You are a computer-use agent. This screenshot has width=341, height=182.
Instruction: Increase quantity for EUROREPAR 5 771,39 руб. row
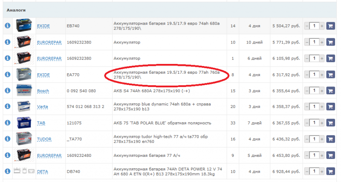(322, 42)
